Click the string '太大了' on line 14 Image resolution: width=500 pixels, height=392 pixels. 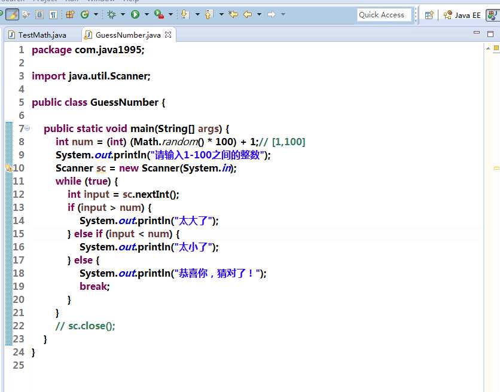coord(194,221)
